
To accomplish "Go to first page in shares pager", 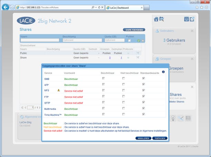I will (22, 107).
